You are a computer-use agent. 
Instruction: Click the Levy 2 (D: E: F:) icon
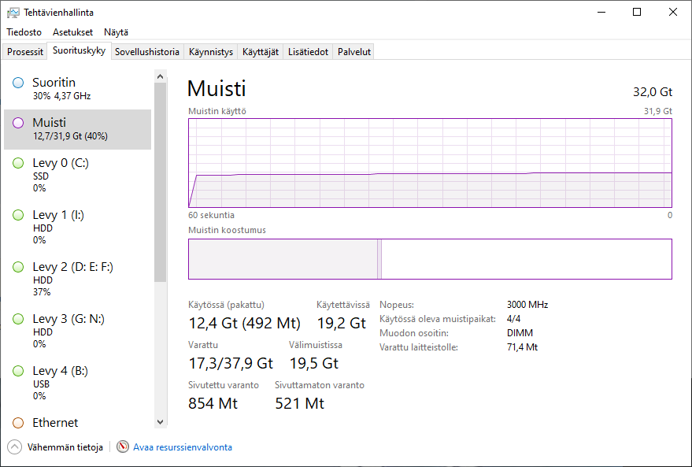pos(18,267)
